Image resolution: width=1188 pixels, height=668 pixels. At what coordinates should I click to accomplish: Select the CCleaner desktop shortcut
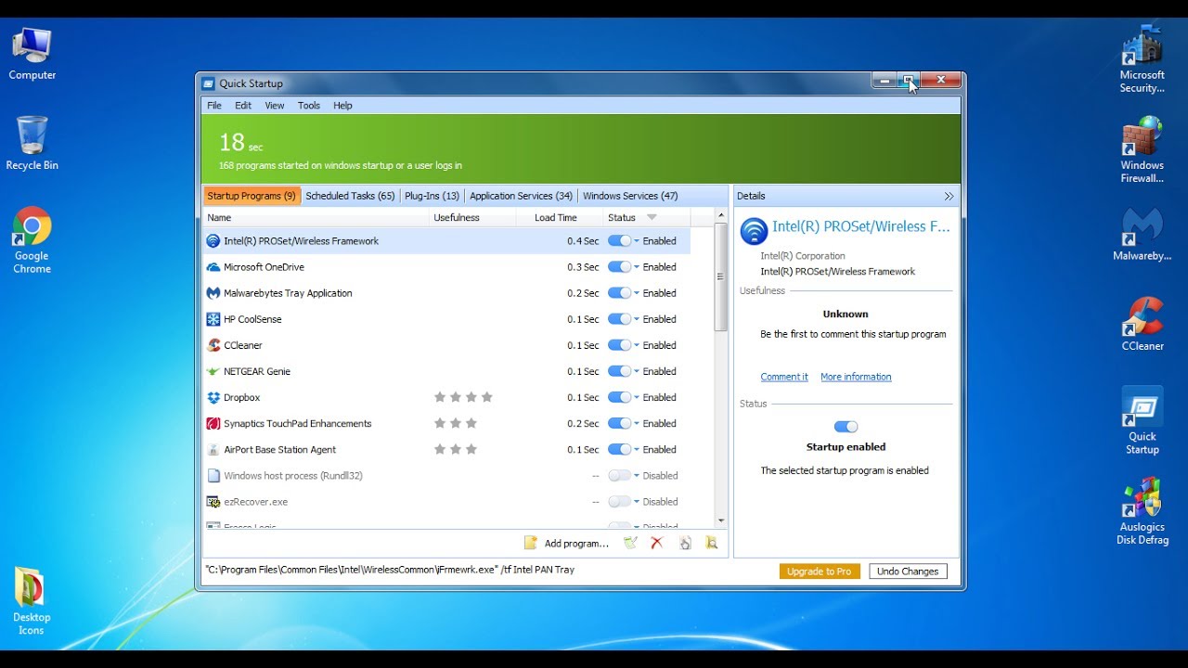coord(1143,325)
